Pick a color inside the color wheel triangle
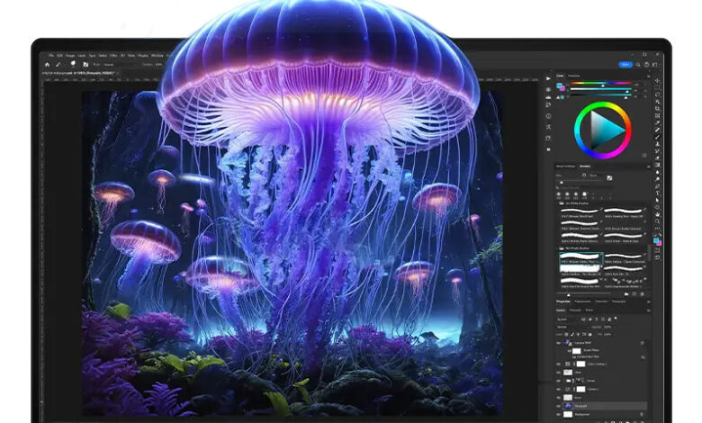702x423 pixels. pyautogui.click(x=606, y=129)
